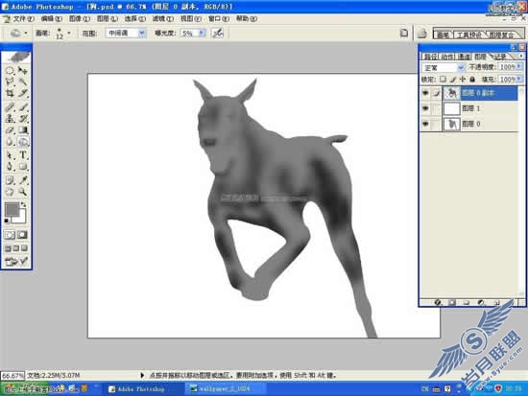The height and width of the screenshot is (396, 528).
Task: Open the 不透明度 opacity slider arrow
Action: pyautogui.click(x=519, y=67)
